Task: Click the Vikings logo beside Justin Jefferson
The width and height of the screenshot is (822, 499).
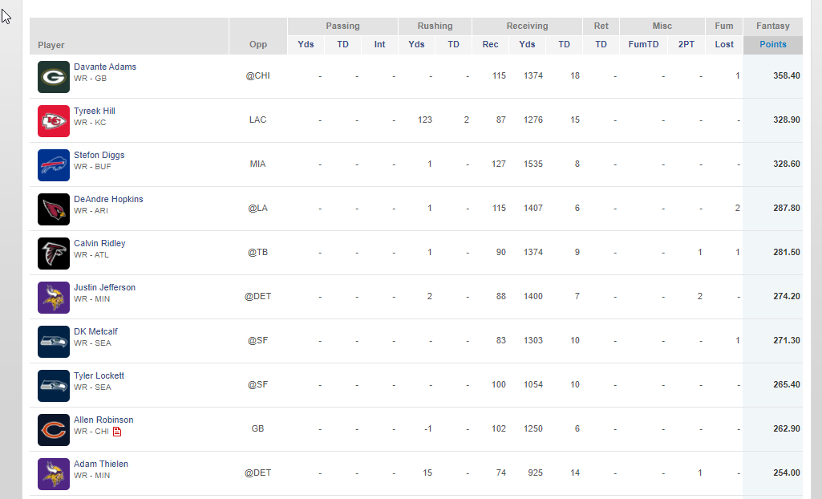Action: point(54,298)
